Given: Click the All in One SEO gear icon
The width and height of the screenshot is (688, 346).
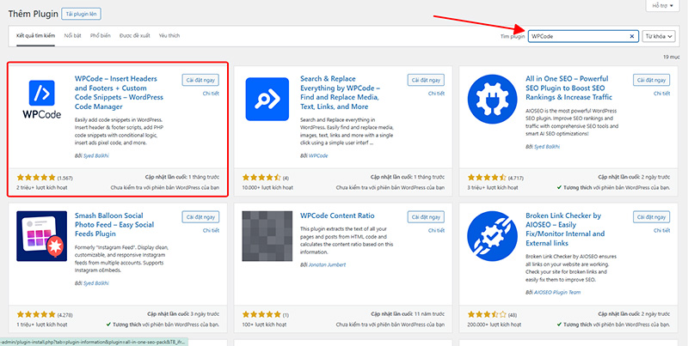Looking at the screenshot, I should pyautogui.click(x=492, y=100).
